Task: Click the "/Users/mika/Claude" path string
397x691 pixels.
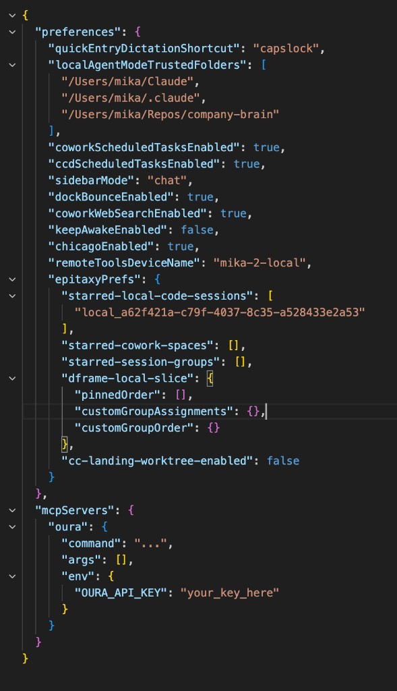Action: point(127,82)
